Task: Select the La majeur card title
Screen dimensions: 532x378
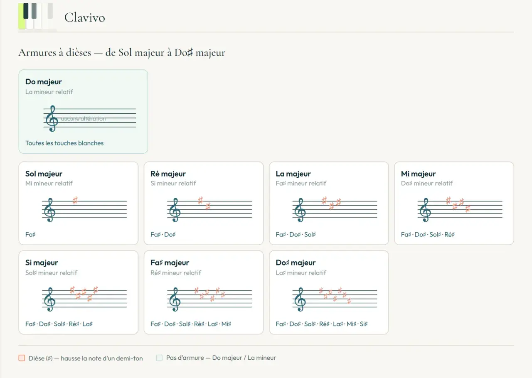Action: (293, 174)
